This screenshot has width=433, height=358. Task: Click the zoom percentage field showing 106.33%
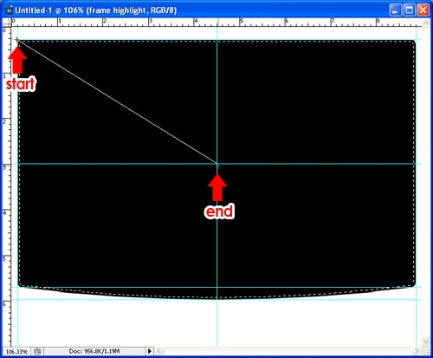click(16, 351)
